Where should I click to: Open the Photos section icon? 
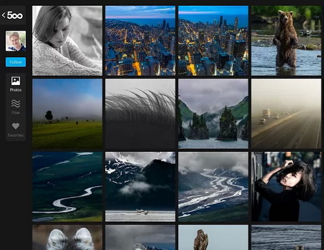click(x=16, y=81)
